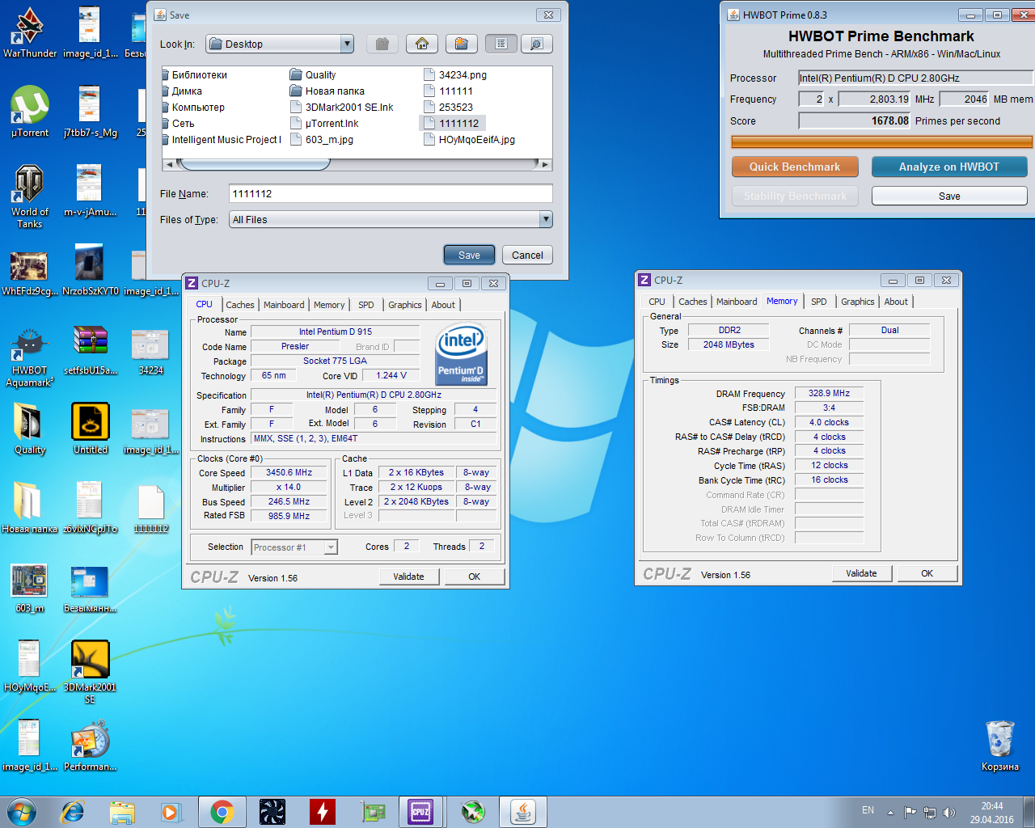Click the Action Center flag in system tray
The width and height of the screenshot is (1035, 828).
click(910, 812)
